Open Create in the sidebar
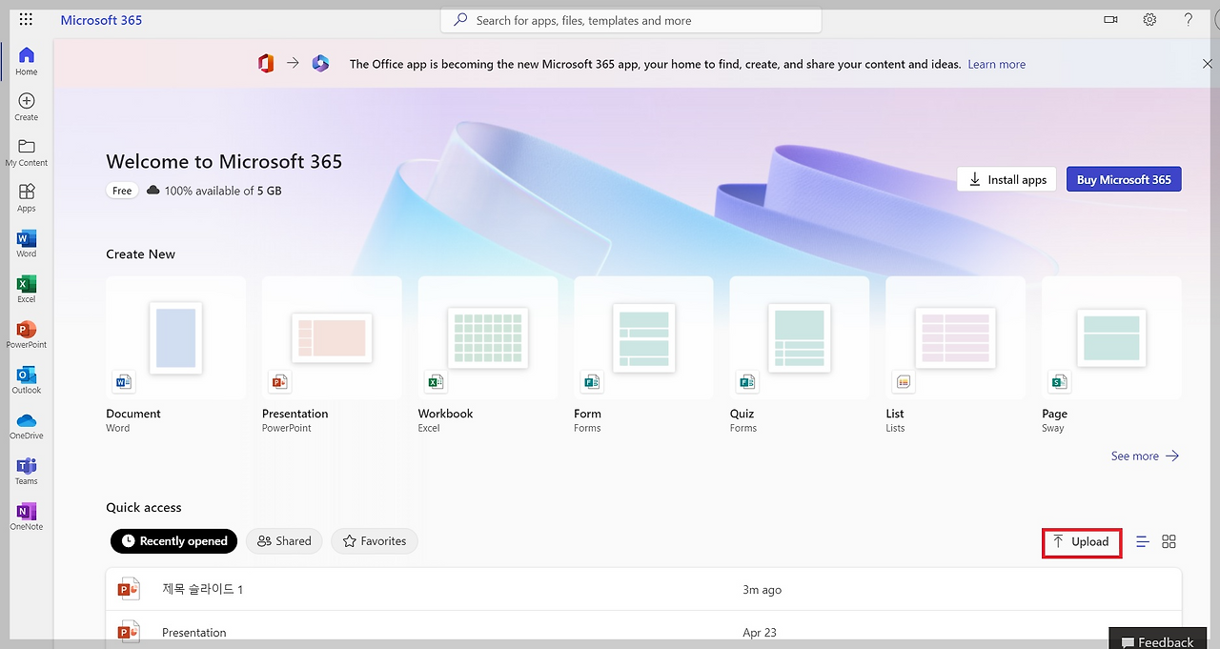Screen dimensions: 1220x649 [x=27, y=107]
